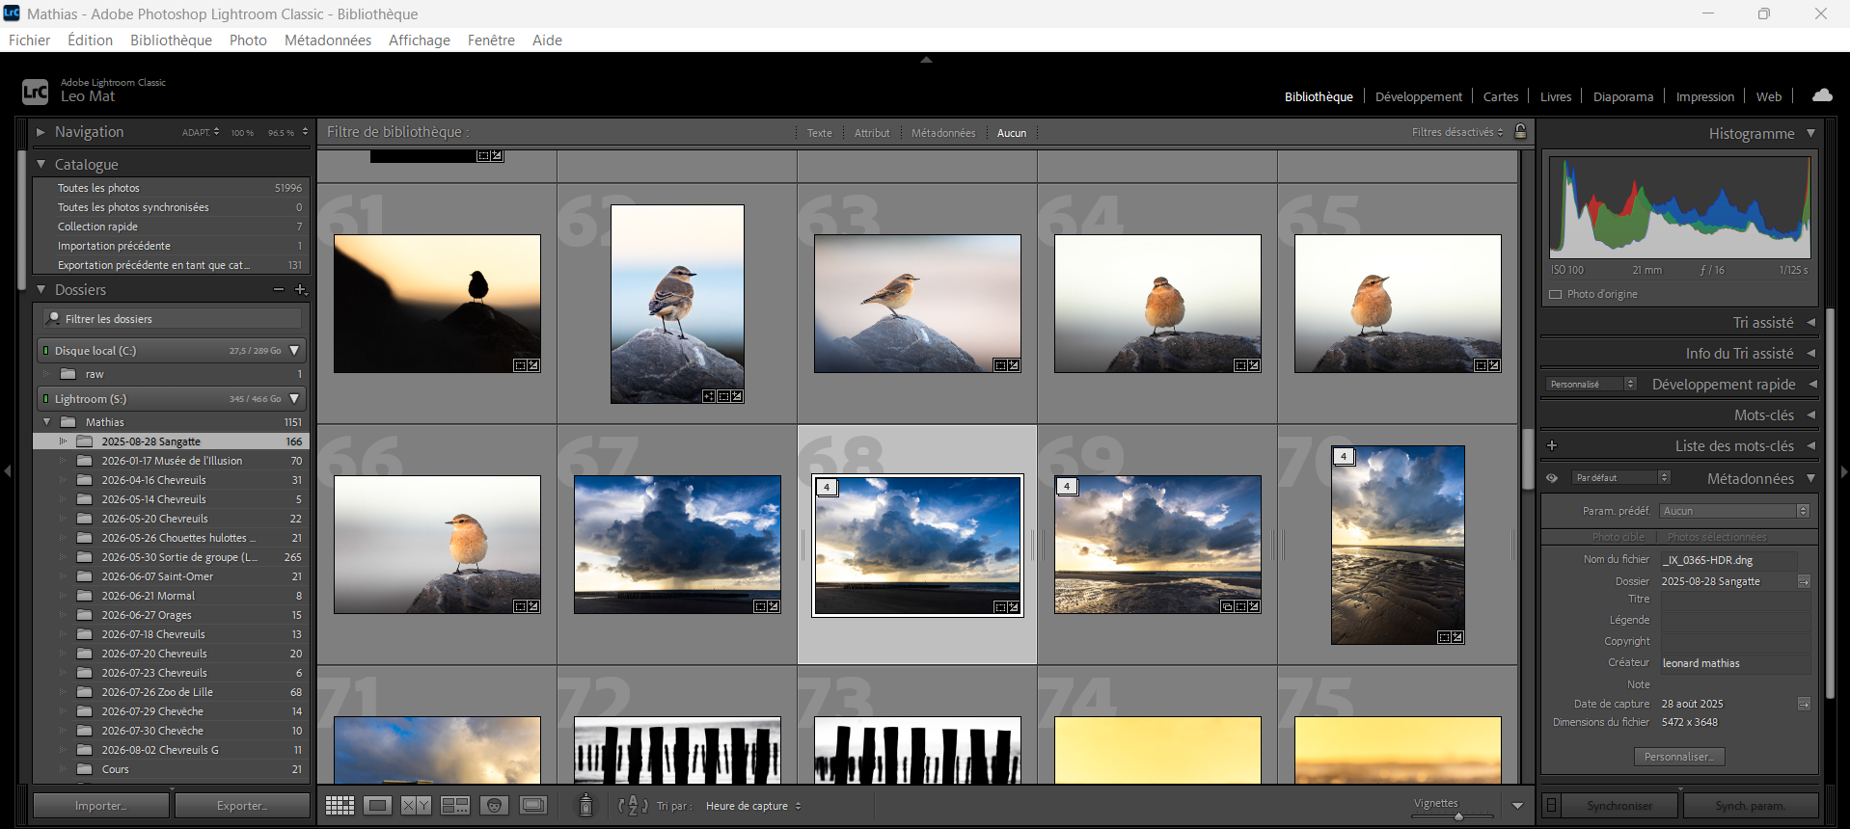The width and height of the screenshot is (1850, 829).
Task: Click Filtrer les dossiers search field
Action: [x=172, y=319]
